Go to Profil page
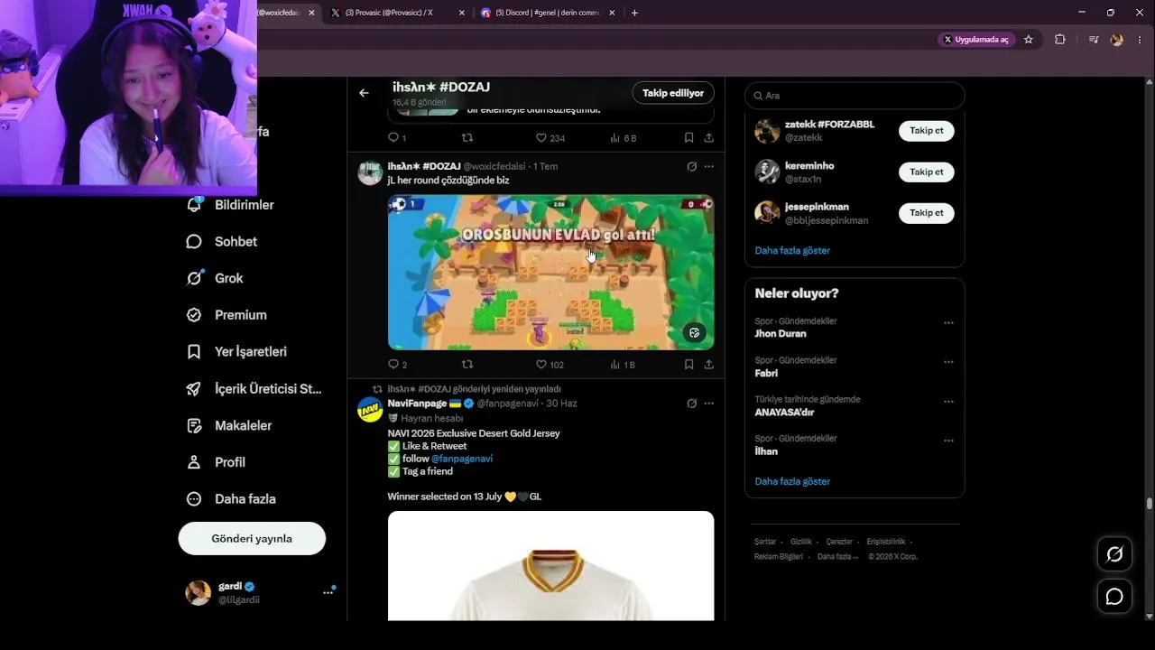Viewport: 1155px width, 650px height. [216, 462]
